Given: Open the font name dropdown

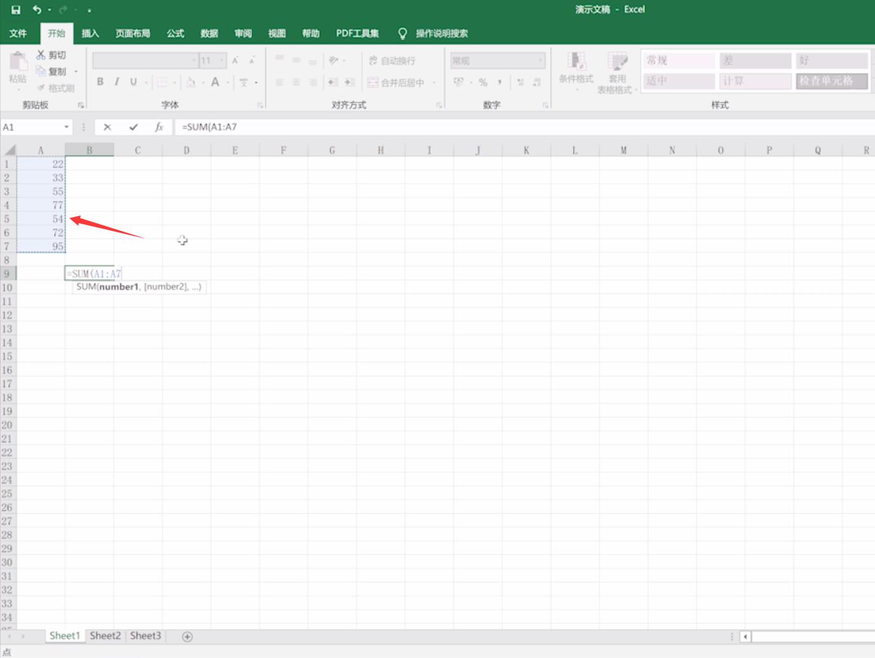Looking at the screenshot, I should point(195,60).
